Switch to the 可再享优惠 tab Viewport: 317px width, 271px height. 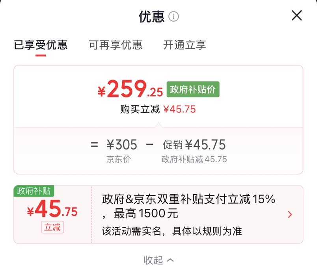click(116, 45)
